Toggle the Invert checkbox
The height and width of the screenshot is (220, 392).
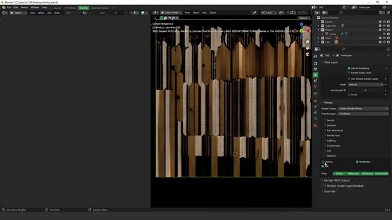pyautogui.click(x=349, y=95)
